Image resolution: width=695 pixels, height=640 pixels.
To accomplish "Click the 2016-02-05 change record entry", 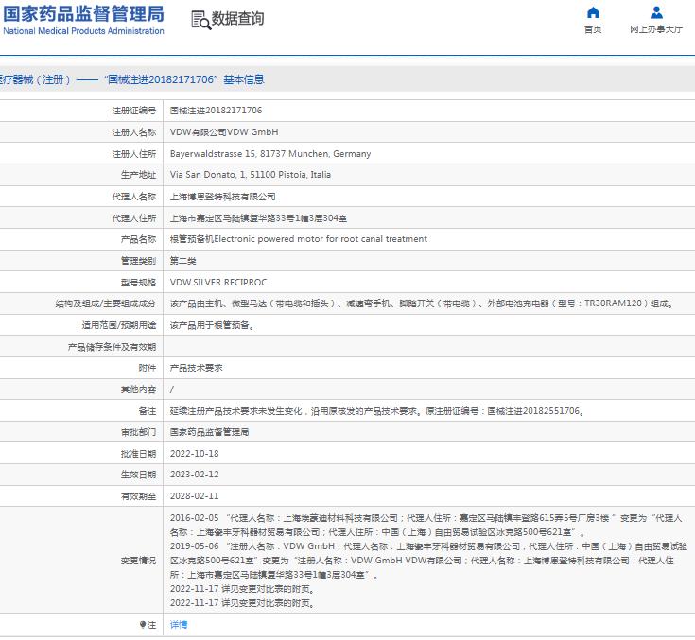I will tap(426, 525).
